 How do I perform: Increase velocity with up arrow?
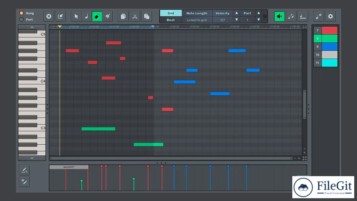(237, 13)
